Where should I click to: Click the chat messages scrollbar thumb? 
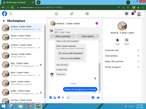tap(100, 77)
